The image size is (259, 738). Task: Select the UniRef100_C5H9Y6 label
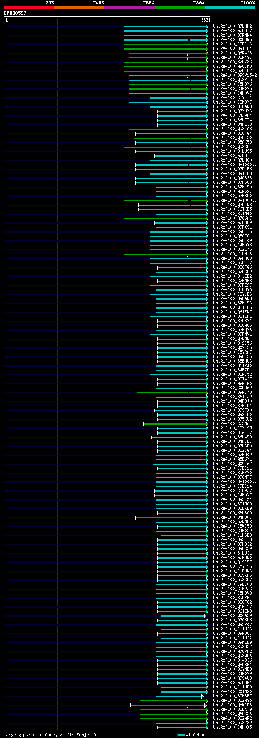point(232,84)
